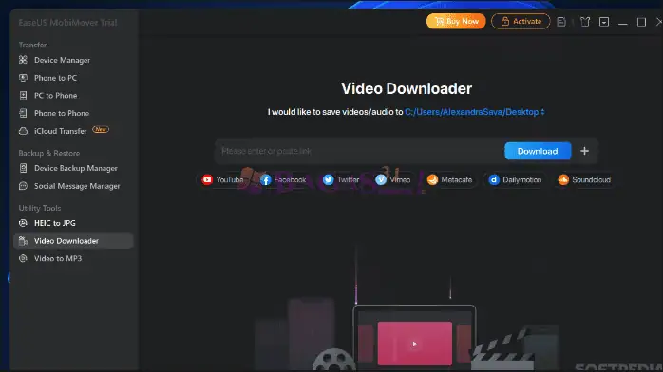Click the Device Backup Manager icon
The height and width of the screenshot is (372, 663).
[x=23, y=168]
